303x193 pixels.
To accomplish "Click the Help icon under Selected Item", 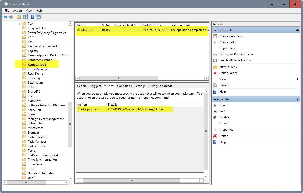I will pyautogui.click(x=215, y=142).
